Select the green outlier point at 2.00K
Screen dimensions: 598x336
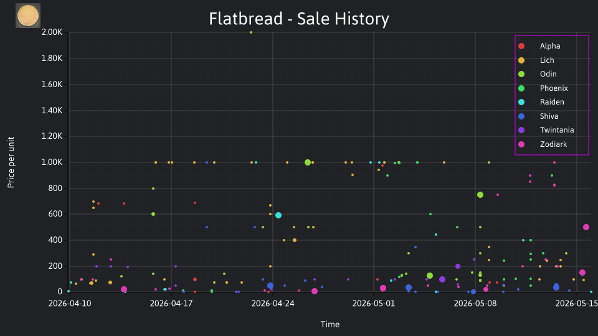(x=251, y=32)
